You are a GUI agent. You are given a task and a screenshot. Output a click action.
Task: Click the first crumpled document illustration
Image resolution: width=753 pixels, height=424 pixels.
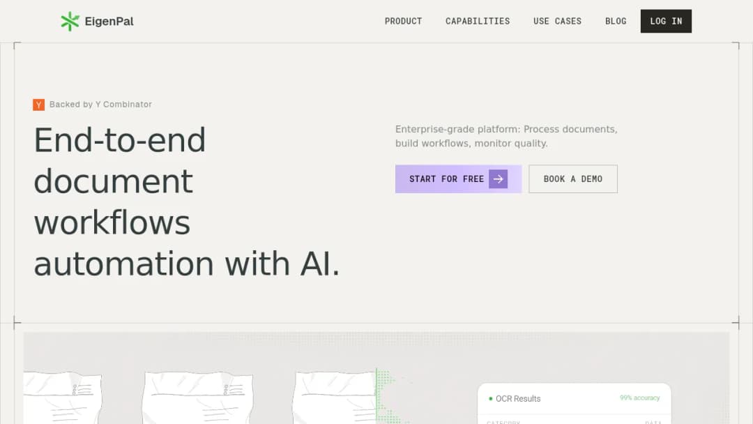point(63,397)
